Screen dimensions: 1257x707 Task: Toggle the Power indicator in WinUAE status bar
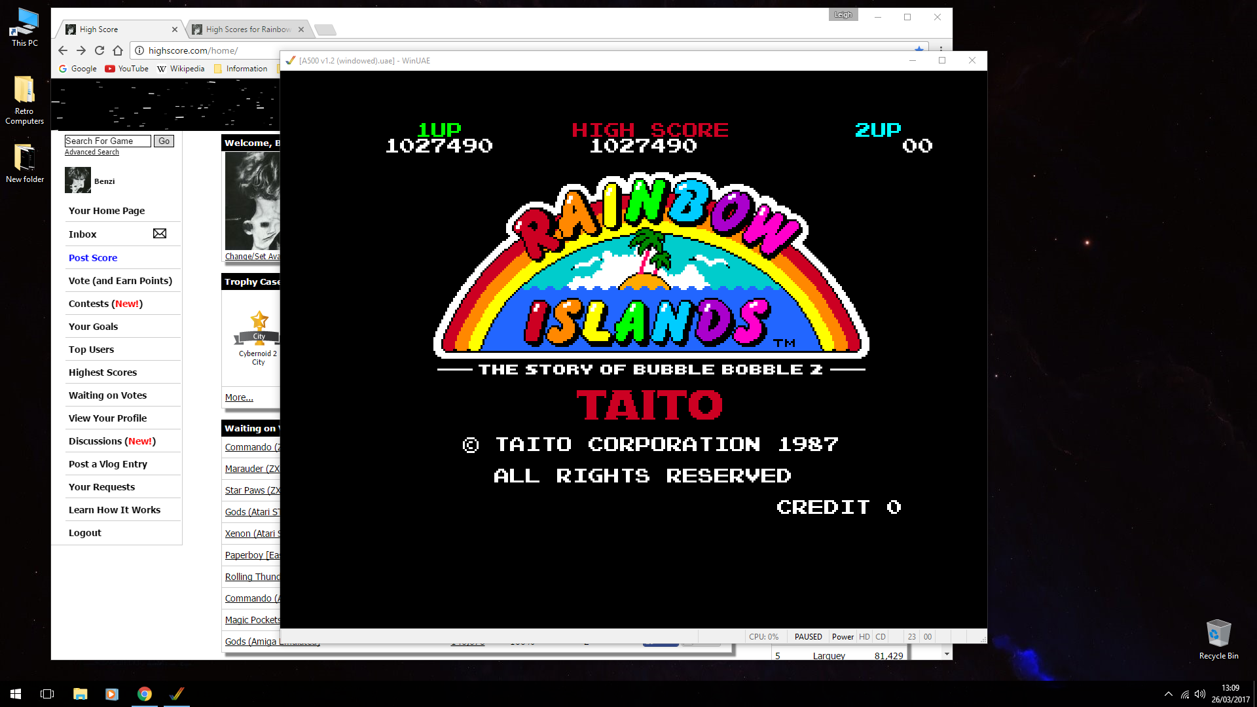coord(843,637)
